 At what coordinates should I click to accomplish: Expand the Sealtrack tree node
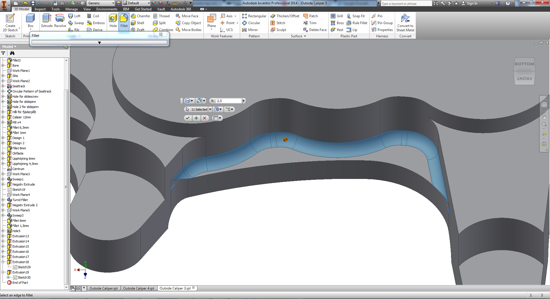(3, 86)
